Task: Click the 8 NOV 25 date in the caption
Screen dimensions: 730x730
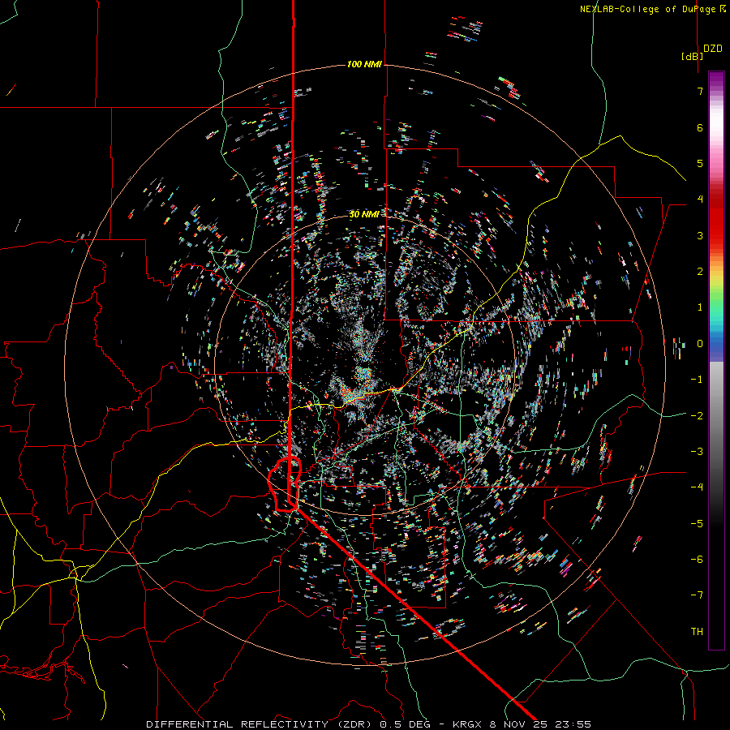Action: tap(517, 724)
